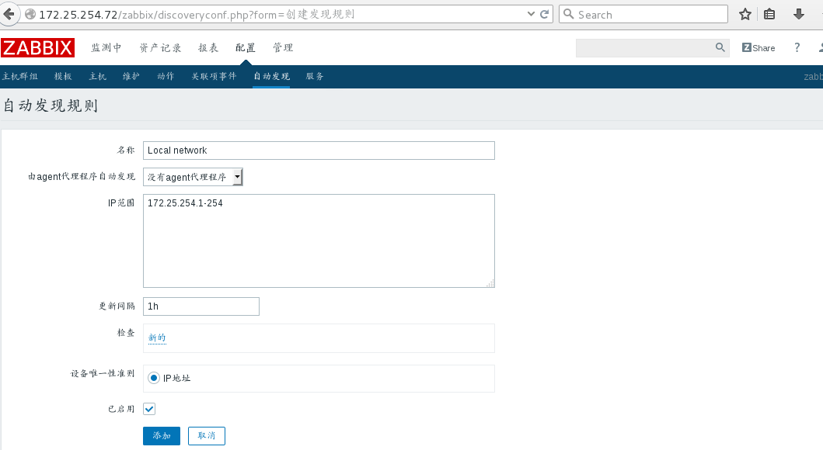Image resolution: width=823 pixels, height=450 pixels.
Task: Open 资产记录 menu
Action: tap(160, 47)
